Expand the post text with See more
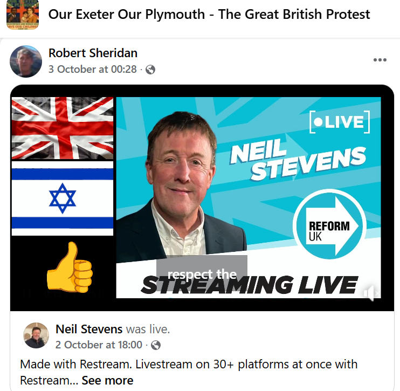Image resolution: width=400 pixels, height=391 pixels. tap(107, 380)
